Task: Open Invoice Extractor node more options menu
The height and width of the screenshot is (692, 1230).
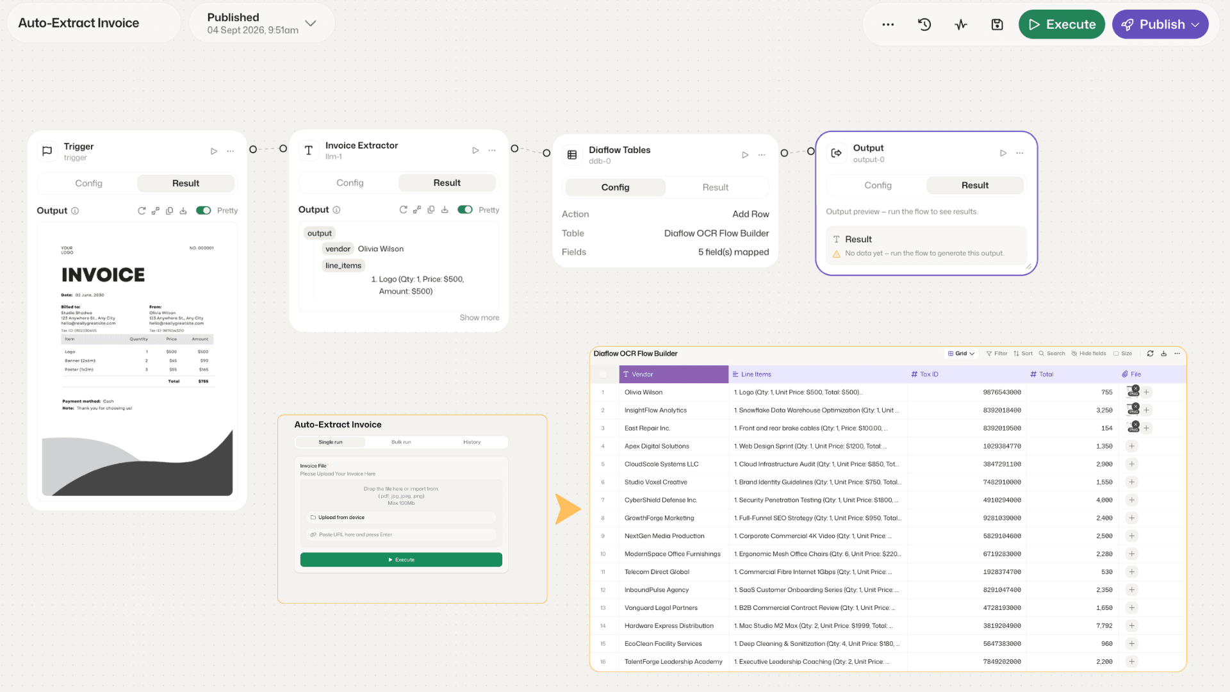Action: 492,151
